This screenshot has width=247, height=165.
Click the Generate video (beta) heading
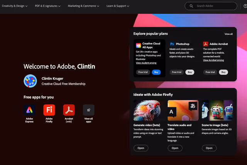click(x=147, y=125)
